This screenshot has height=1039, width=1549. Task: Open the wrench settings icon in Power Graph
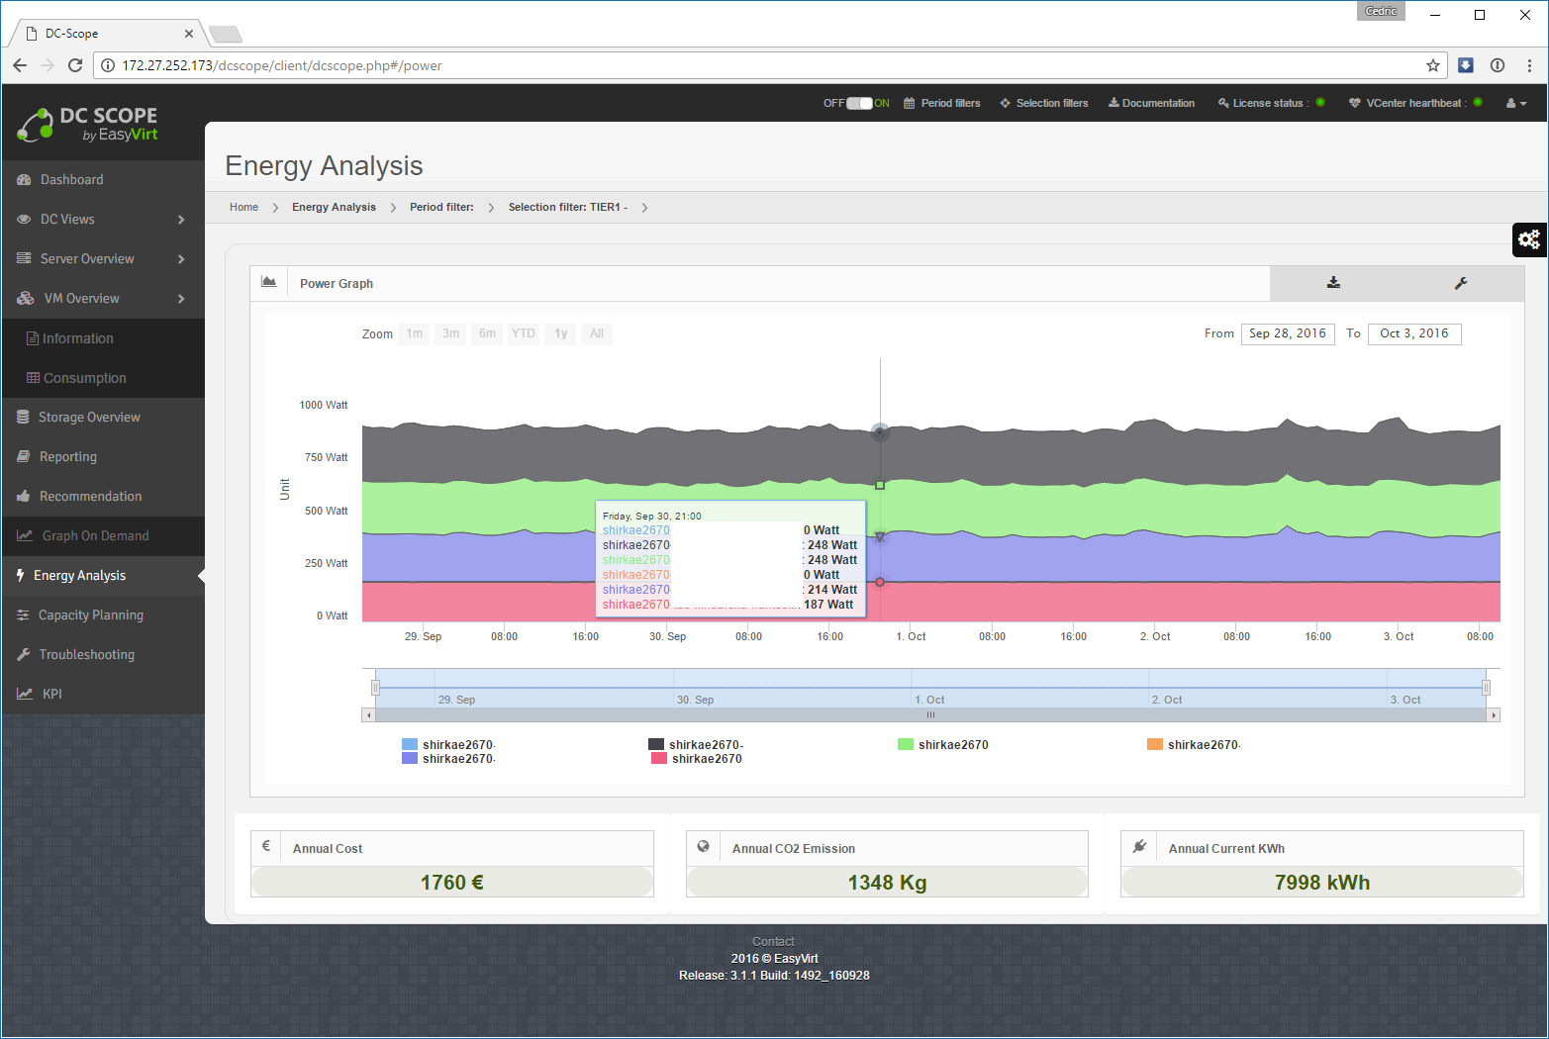click(x=1460, y=283)
